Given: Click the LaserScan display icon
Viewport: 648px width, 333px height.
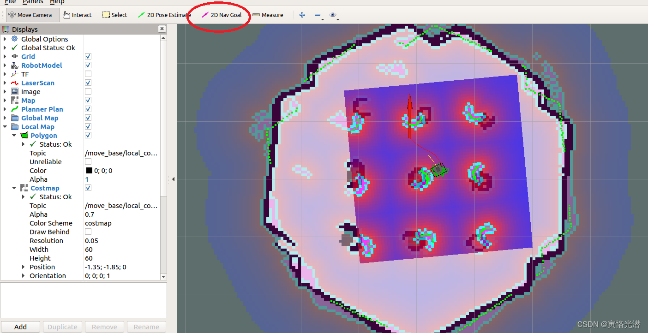Looking at the screenshot, I should tap(15, 83).
